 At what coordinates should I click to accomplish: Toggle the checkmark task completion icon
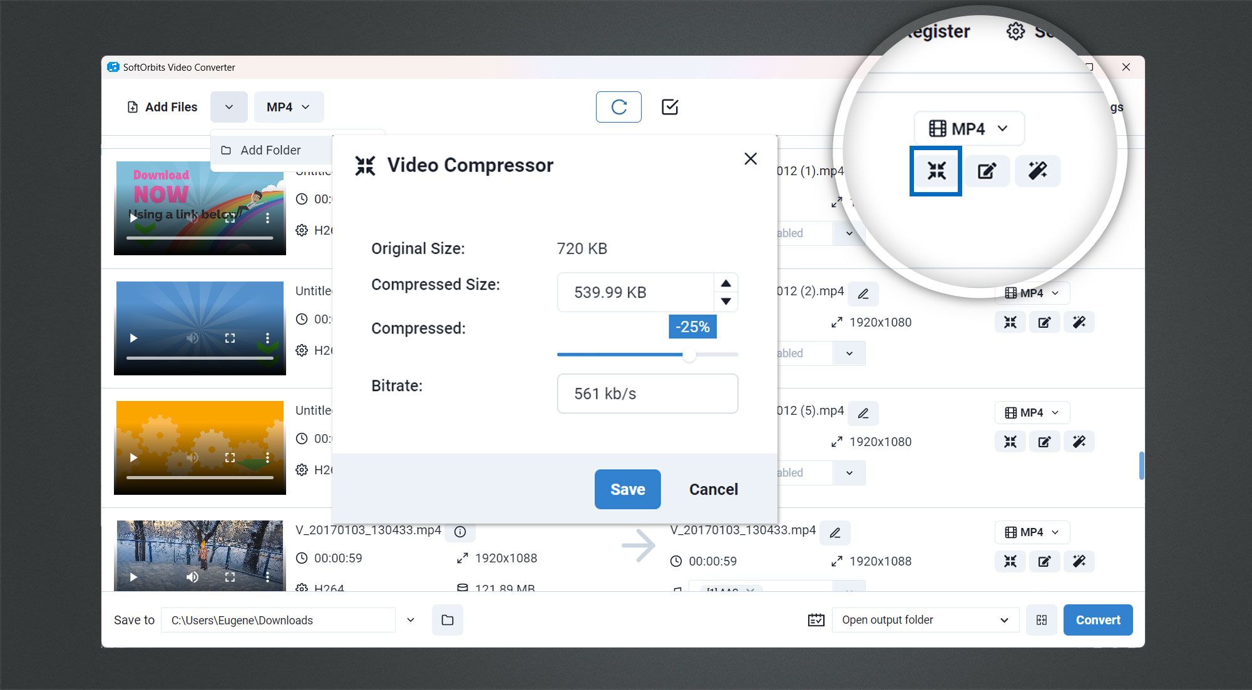point(670,107)
